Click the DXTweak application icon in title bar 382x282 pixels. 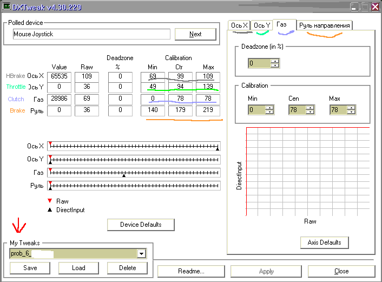(6, 6)
